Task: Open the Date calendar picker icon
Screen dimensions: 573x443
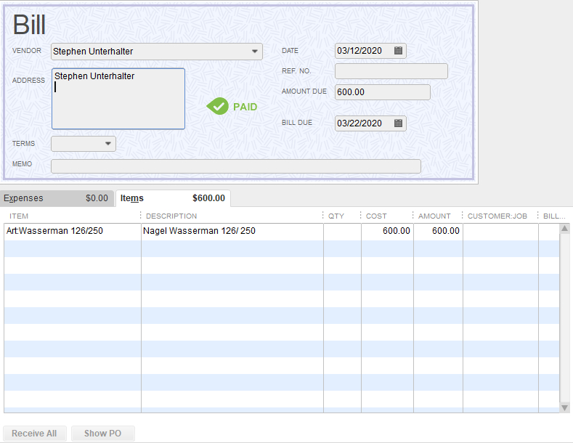Action: [398, 51]
